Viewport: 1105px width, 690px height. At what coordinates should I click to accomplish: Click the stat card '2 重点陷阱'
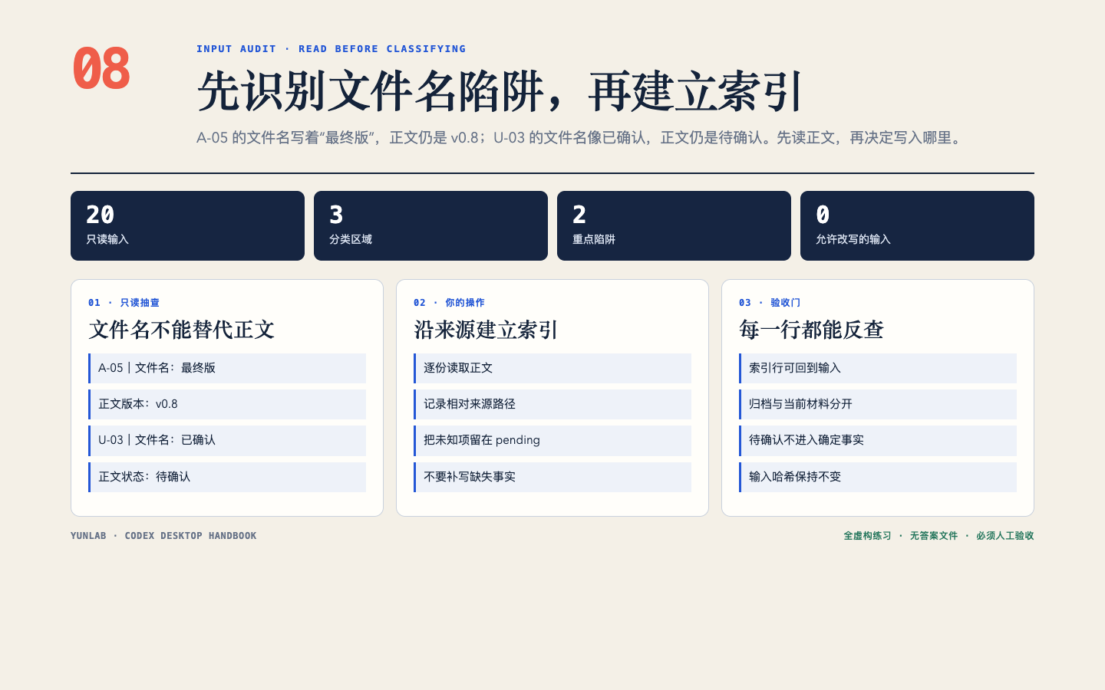click(674, 225)
